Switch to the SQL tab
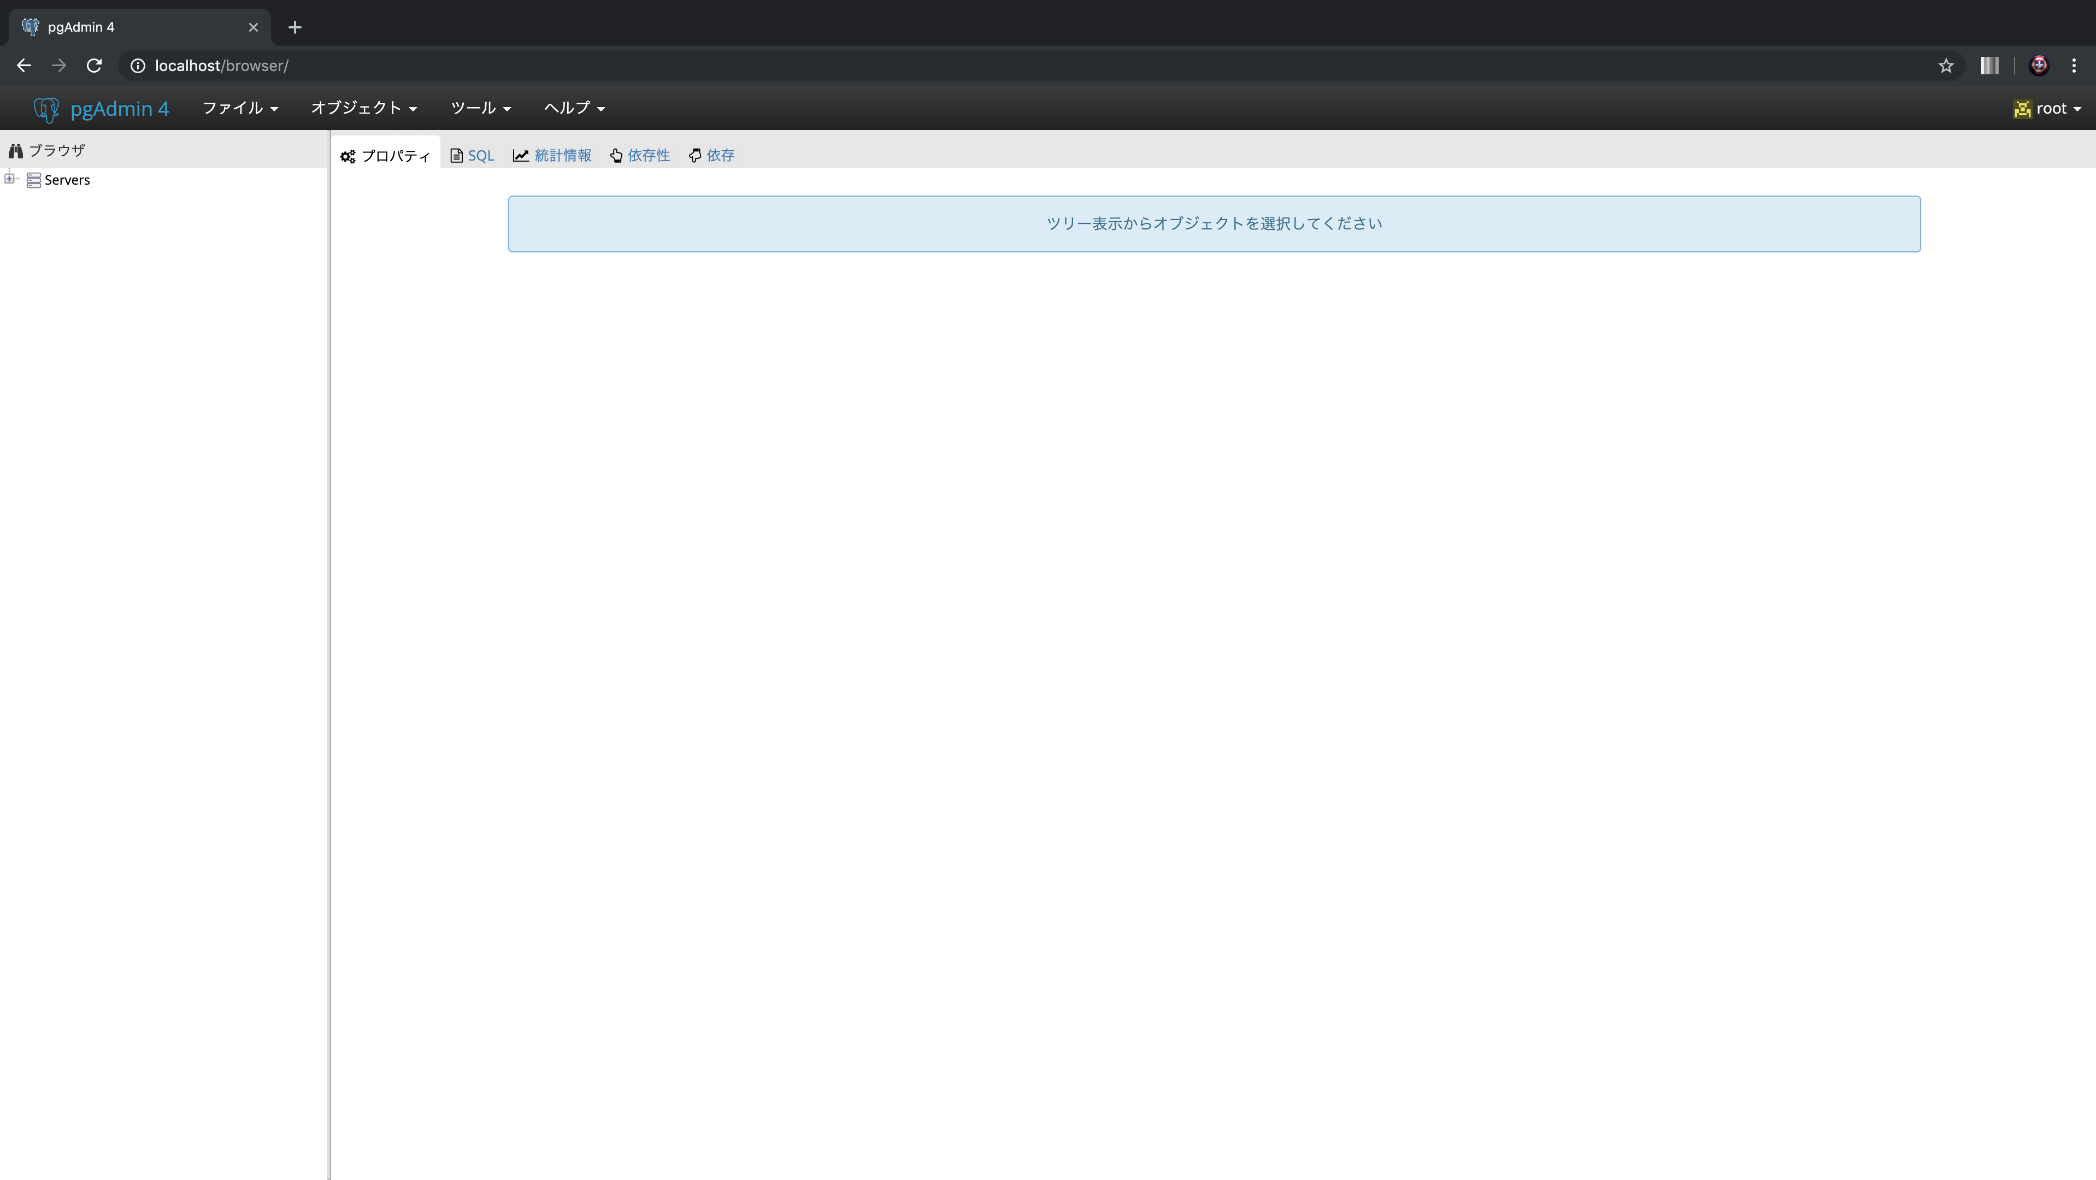The image size is (2096, 1180). (472, 155)
